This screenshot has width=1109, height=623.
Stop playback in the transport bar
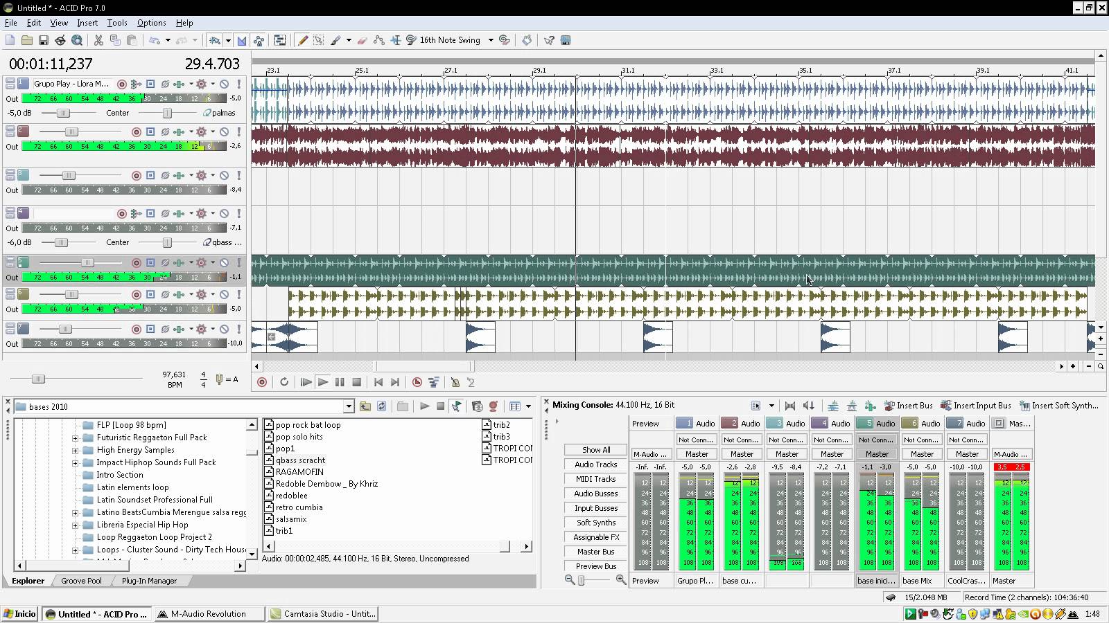[356, 382]
